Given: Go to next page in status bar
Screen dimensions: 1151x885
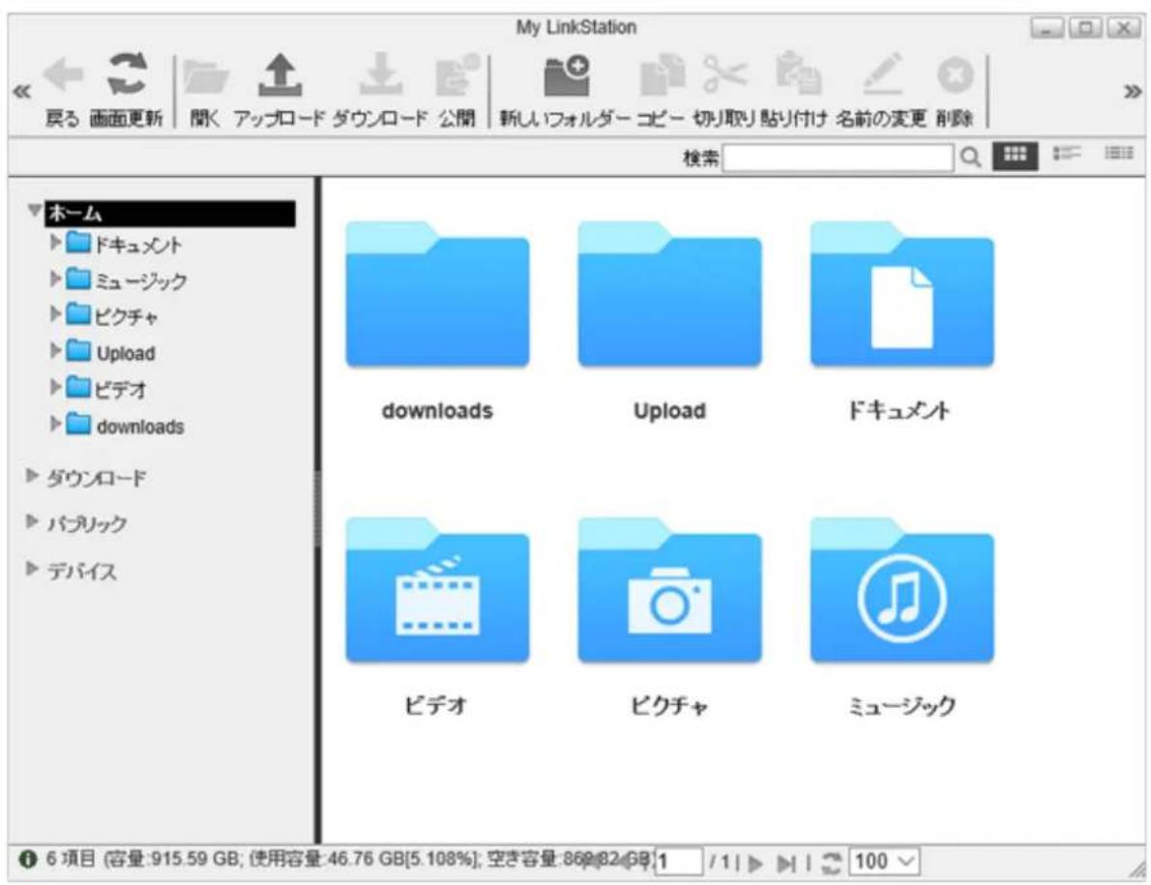Looking at the screenshot, I should 755,864.
